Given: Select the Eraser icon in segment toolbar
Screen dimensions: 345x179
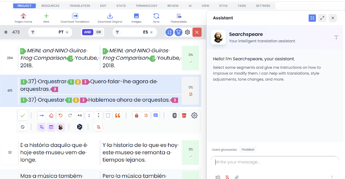Looking at the screenshot, I should point(51,115).
